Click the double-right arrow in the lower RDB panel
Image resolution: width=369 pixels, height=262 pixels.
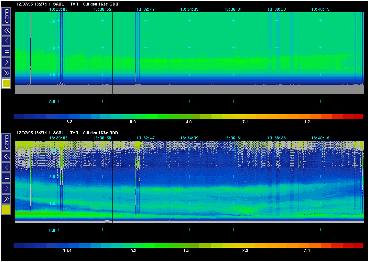(x=6, y=199)
